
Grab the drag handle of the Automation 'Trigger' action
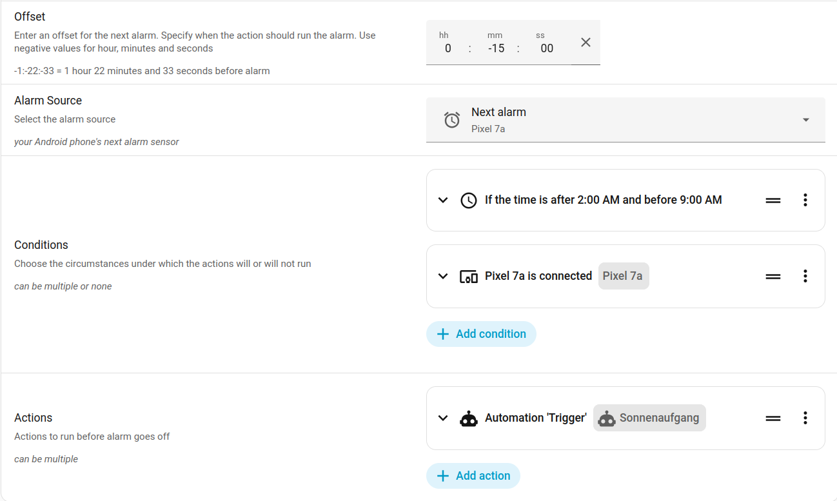773,418
